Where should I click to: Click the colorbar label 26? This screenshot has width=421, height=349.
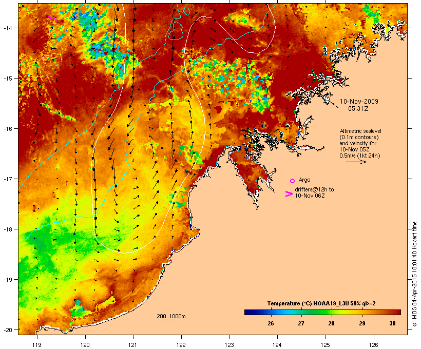tap(271, 323)
